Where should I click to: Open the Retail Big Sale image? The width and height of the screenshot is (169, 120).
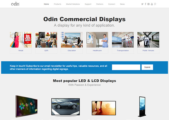[21, 40]
